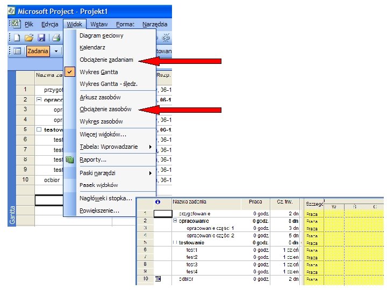The height and width of the screenshot is (290, 387).
Task: Click the calendar indicator icon in row 10
Action: coord(158,279)
